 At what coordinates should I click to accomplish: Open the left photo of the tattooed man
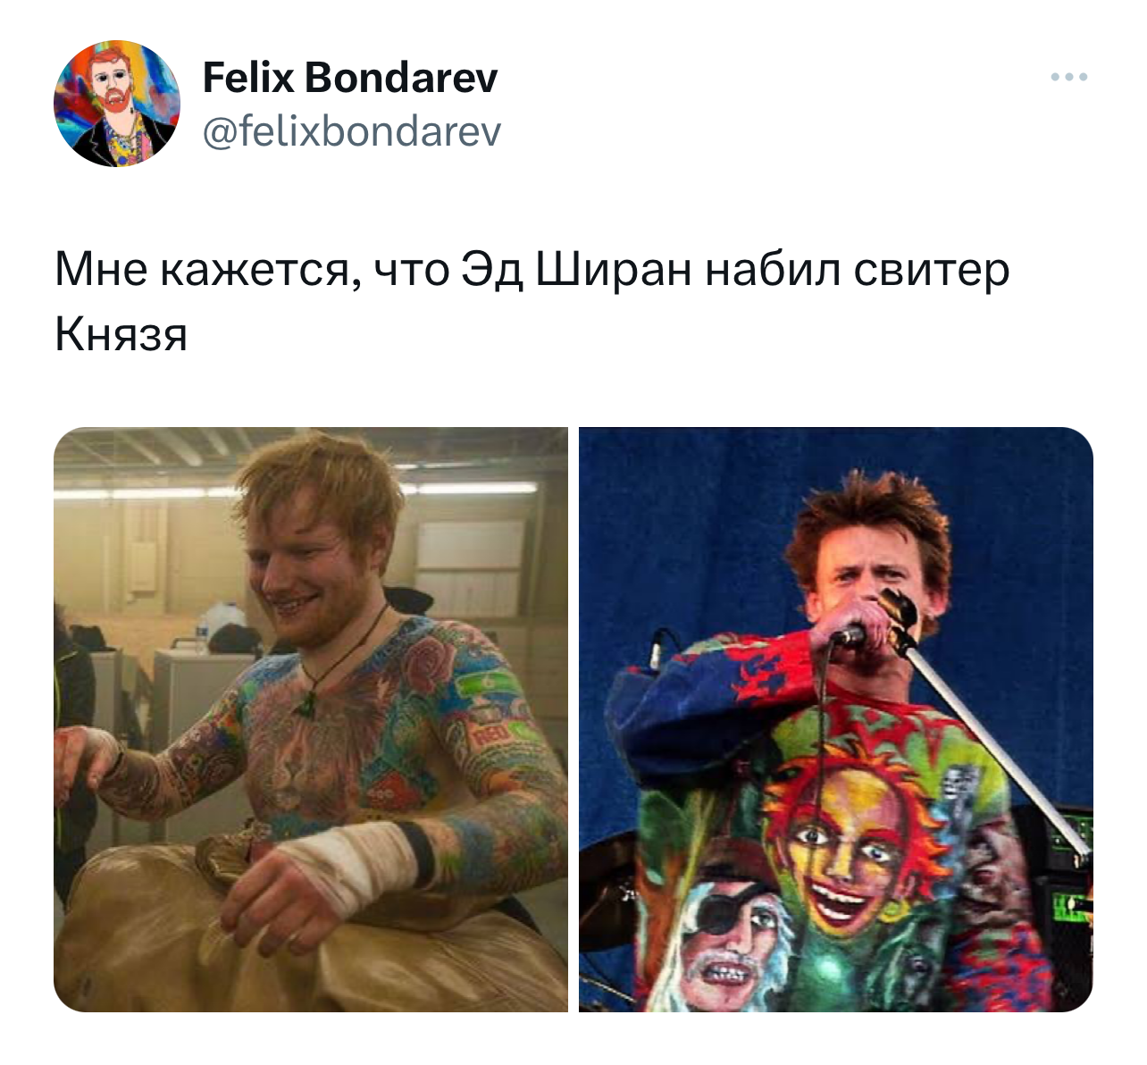point(311,719)
